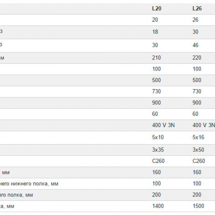Click the 46 cell under L26

click(195, 45)
